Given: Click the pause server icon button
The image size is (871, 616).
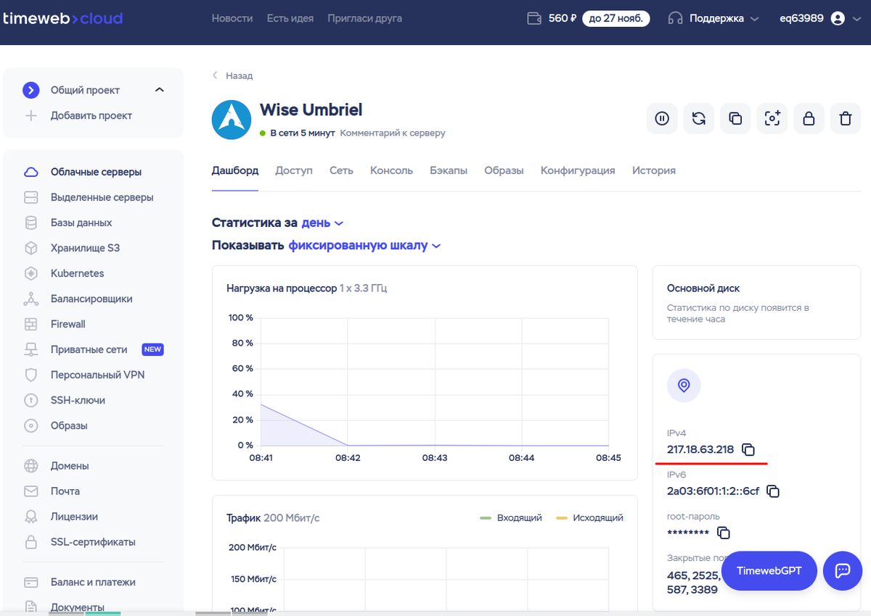Looking at the screenshot, I should tap(662, 118).
